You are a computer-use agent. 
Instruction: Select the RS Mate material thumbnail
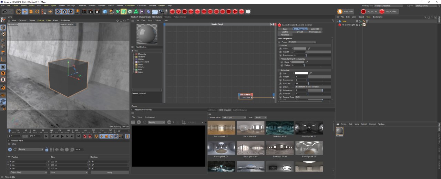click(x=339, y=131)
